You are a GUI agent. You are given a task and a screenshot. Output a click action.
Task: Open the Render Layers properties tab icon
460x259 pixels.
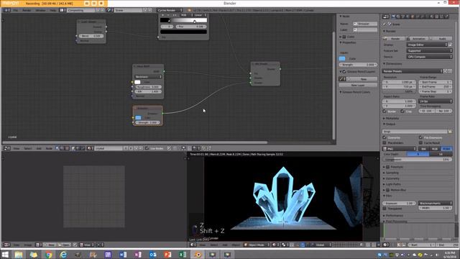[x=398, y=17]
